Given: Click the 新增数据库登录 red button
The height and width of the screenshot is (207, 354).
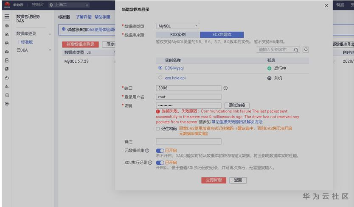Looking at the screenshot, I should tap(80, 44).
